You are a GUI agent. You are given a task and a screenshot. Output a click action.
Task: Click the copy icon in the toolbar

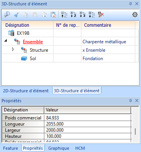pos(26,15)
